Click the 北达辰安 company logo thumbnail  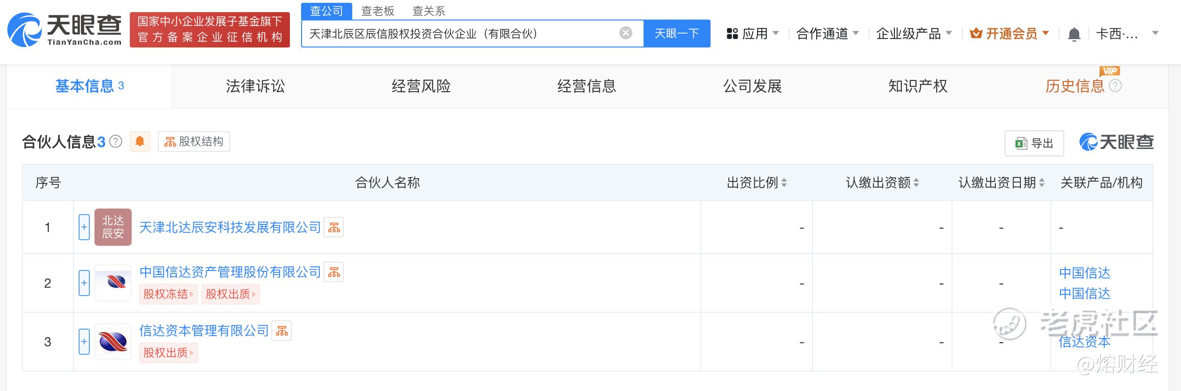point(113,227)
